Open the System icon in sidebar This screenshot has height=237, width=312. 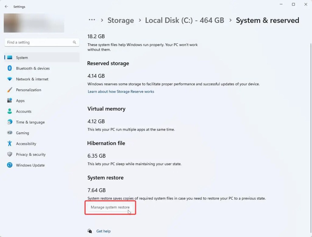[x=9, y=58]
